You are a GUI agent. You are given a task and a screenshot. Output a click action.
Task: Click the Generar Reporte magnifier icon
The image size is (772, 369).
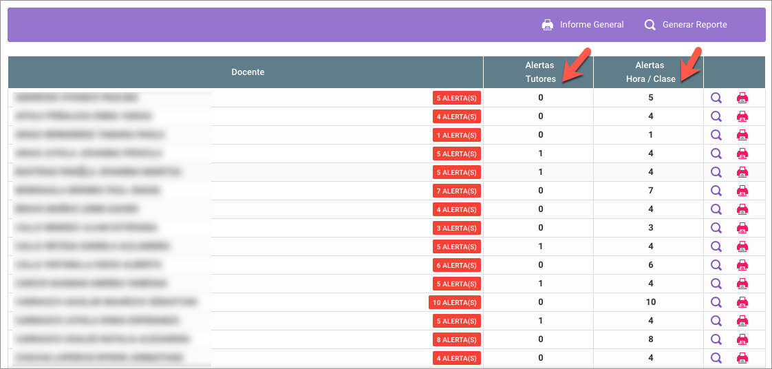650,25
